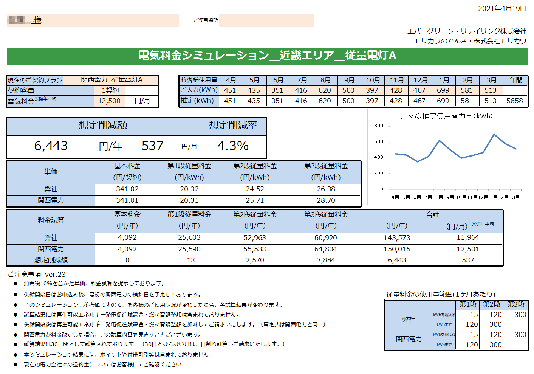Click the 12,500 monthly electricity charge cell

[x=110, y=101]
